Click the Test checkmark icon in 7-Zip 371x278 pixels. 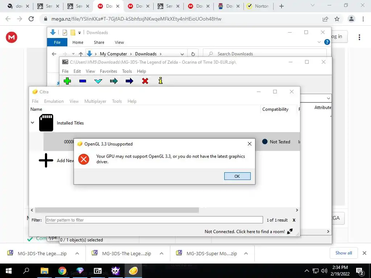click(98, 81)
